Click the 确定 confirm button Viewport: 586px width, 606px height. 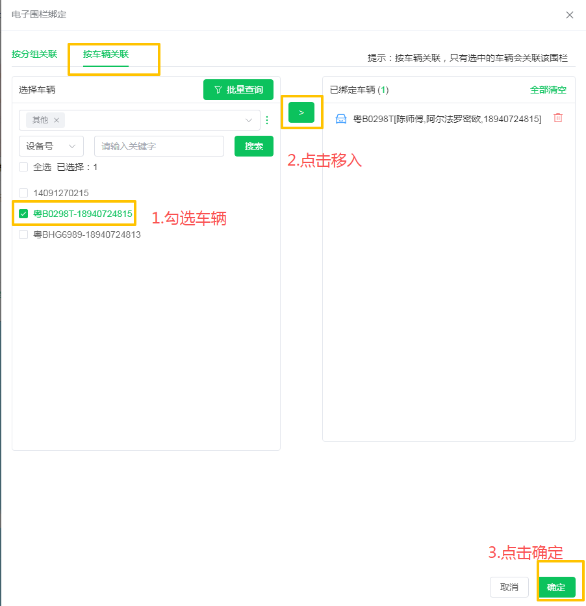[x=556, y=587]
